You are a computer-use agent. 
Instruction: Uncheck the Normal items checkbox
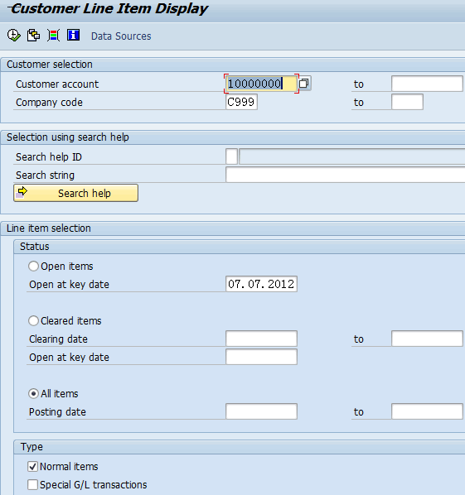[32, 467]
